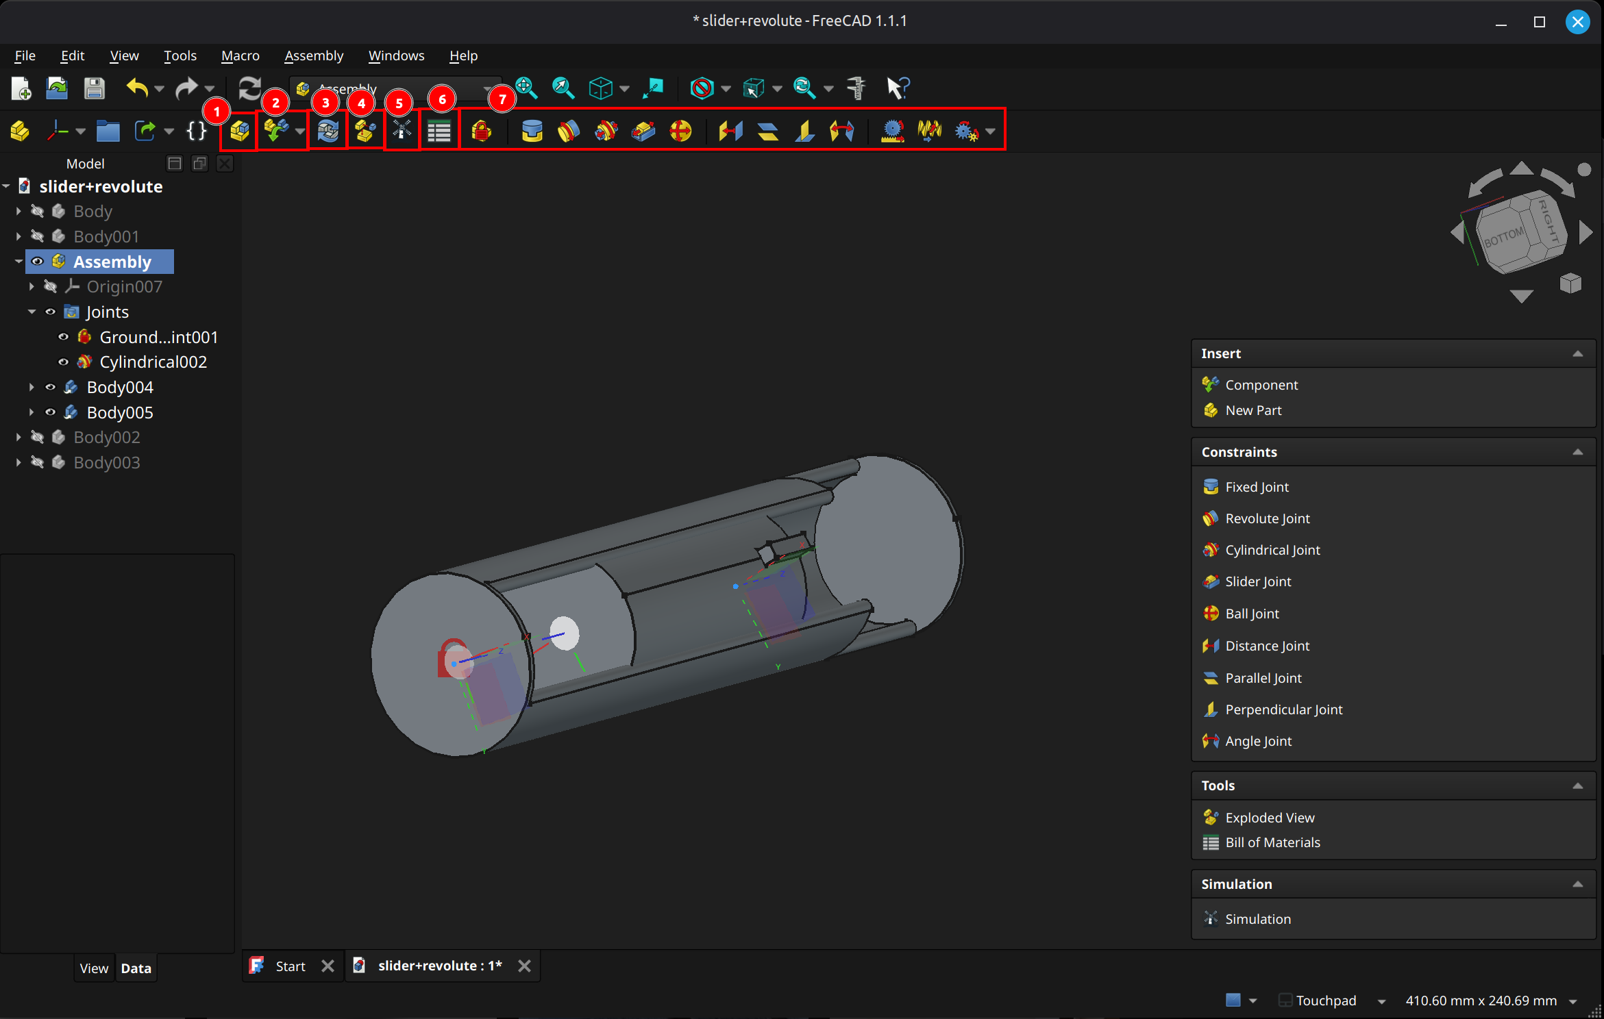This screenshot has height=1019, width=1604.
Task: Click the Ball Joint toolbar icon
Action: tap(680, 130)
